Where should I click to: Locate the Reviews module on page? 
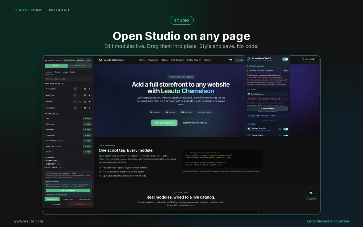click(x=75, y=102)
